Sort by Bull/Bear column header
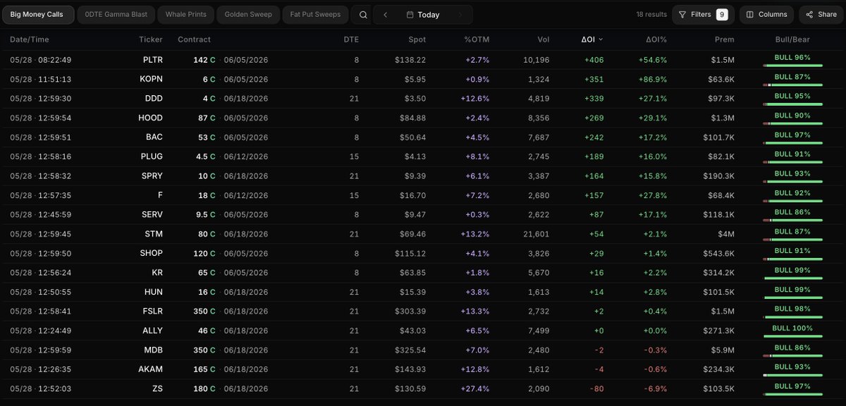The width and height of the screenshot is (846, 406). [x=792, y=39]
